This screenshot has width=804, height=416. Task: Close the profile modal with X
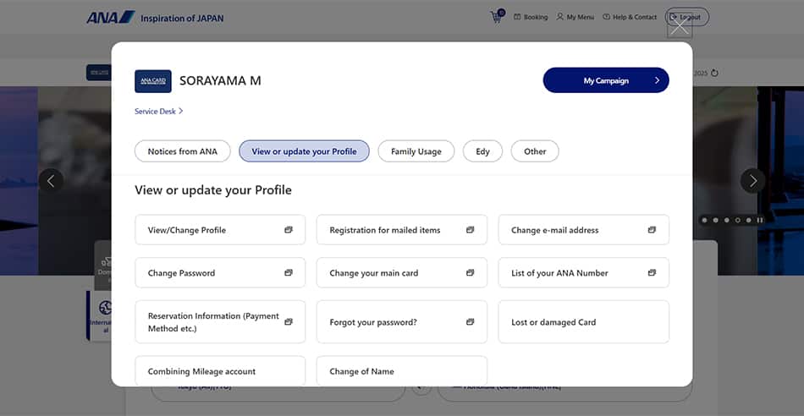pos(679,27)
